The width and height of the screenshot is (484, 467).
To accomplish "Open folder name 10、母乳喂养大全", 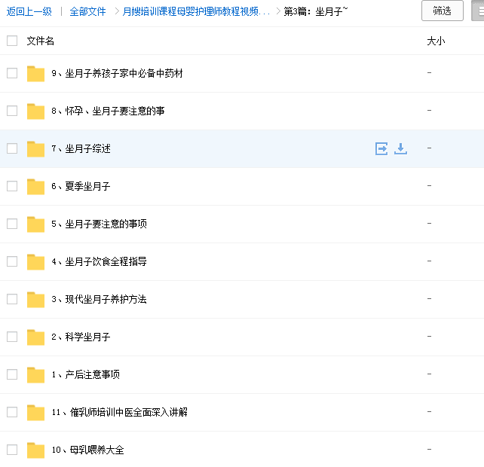I will tap(87, 450).
